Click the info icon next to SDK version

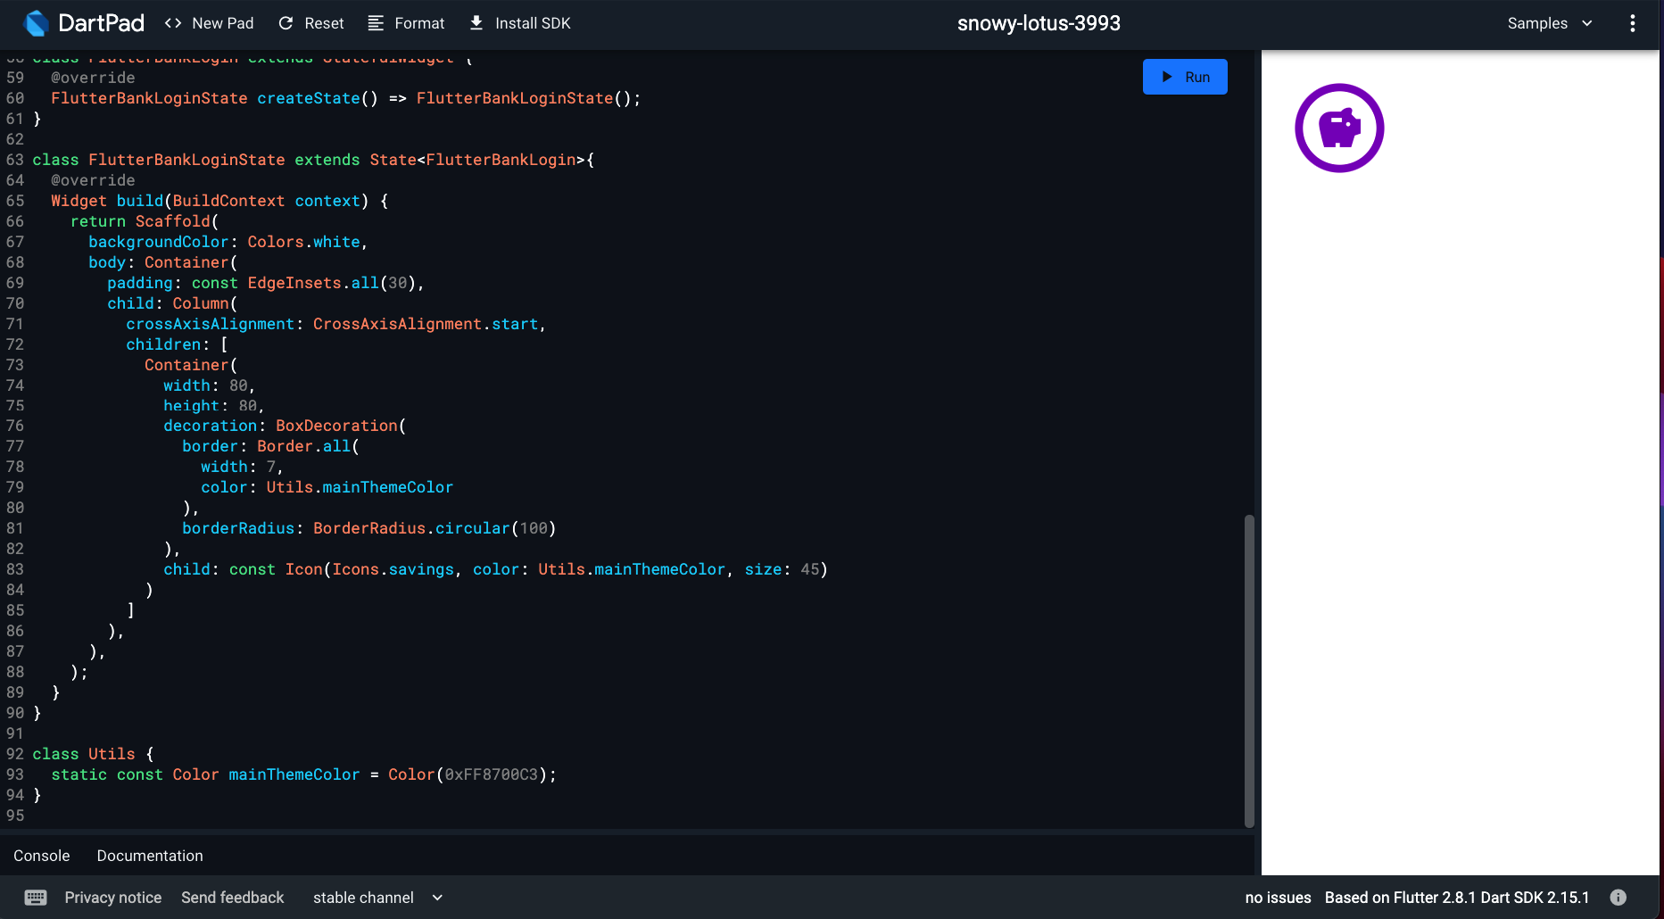1618,898
